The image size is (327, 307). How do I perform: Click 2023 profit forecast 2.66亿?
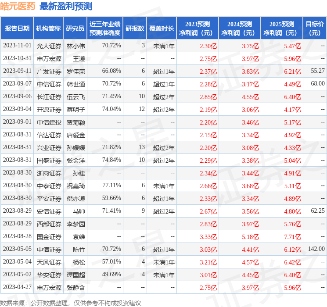tap(208, 186)
